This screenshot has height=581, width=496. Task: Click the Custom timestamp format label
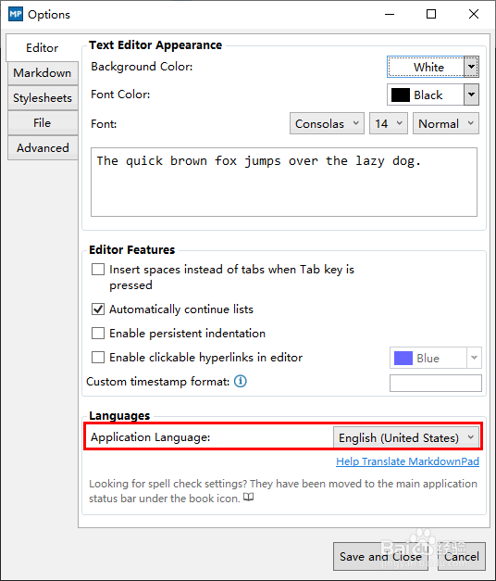158,381
